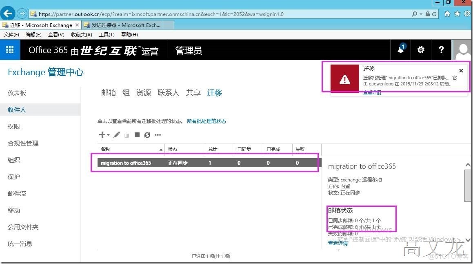Open the more options ellipsis icon
This screenshot has width=473, height=264.
coord(158,134)
